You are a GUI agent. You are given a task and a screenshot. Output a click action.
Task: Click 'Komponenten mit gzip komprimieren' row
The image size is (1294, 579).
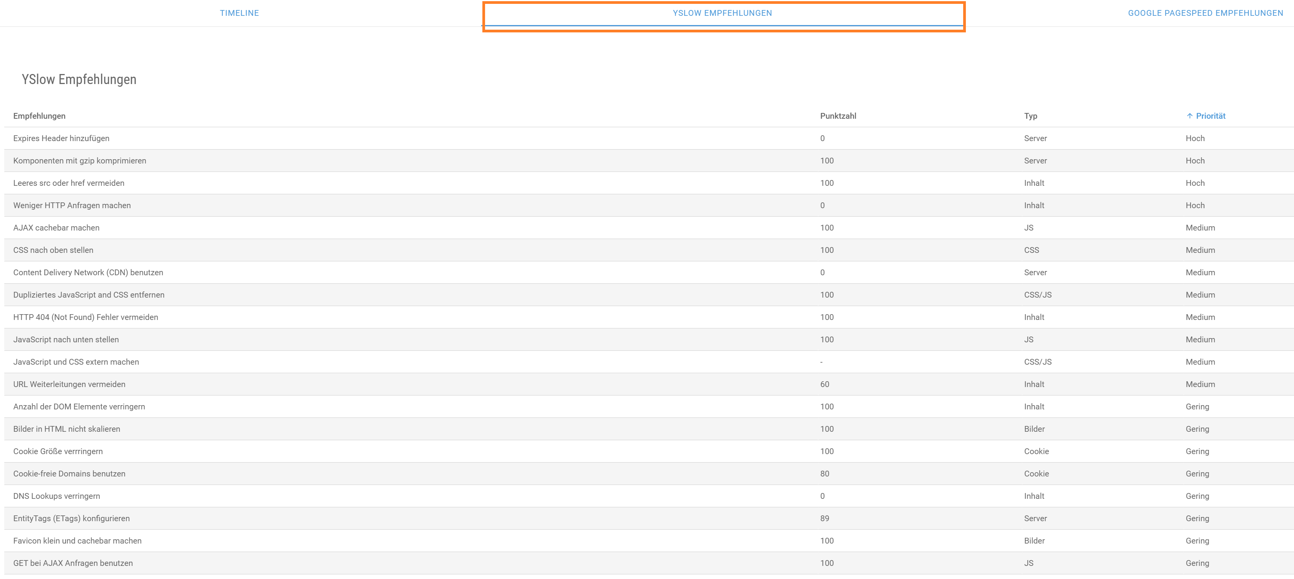(649, 161)
